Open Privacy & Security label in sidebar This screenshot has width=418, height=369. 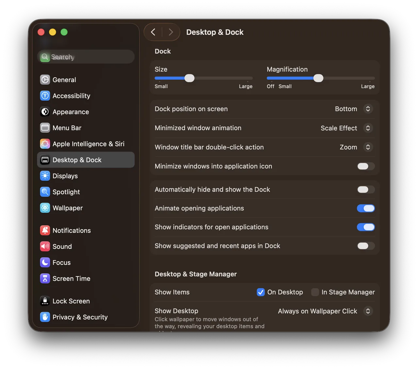80,317
